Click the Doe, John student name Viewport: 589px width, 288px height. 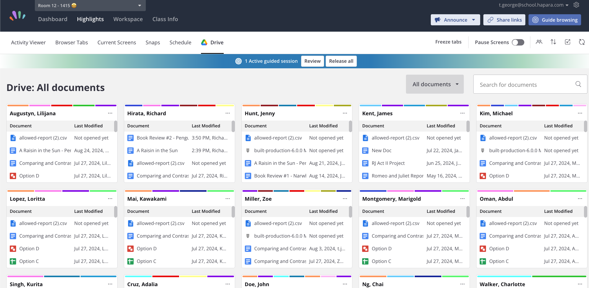[x=257, y=284]
